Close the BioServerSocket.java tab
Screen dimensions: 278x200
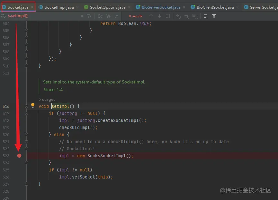184,7
